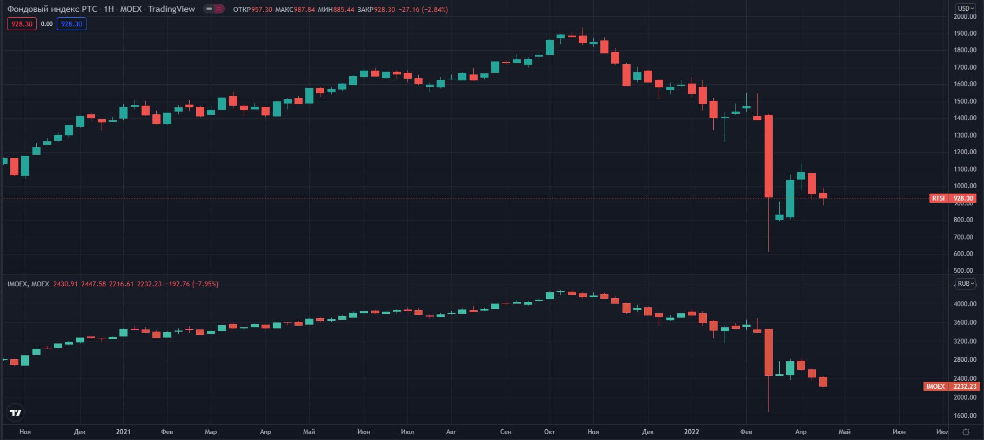This screenshot has height=440, width=984.
Task: Click MOEX exchange label in top legend
Action: coord(131,9)
